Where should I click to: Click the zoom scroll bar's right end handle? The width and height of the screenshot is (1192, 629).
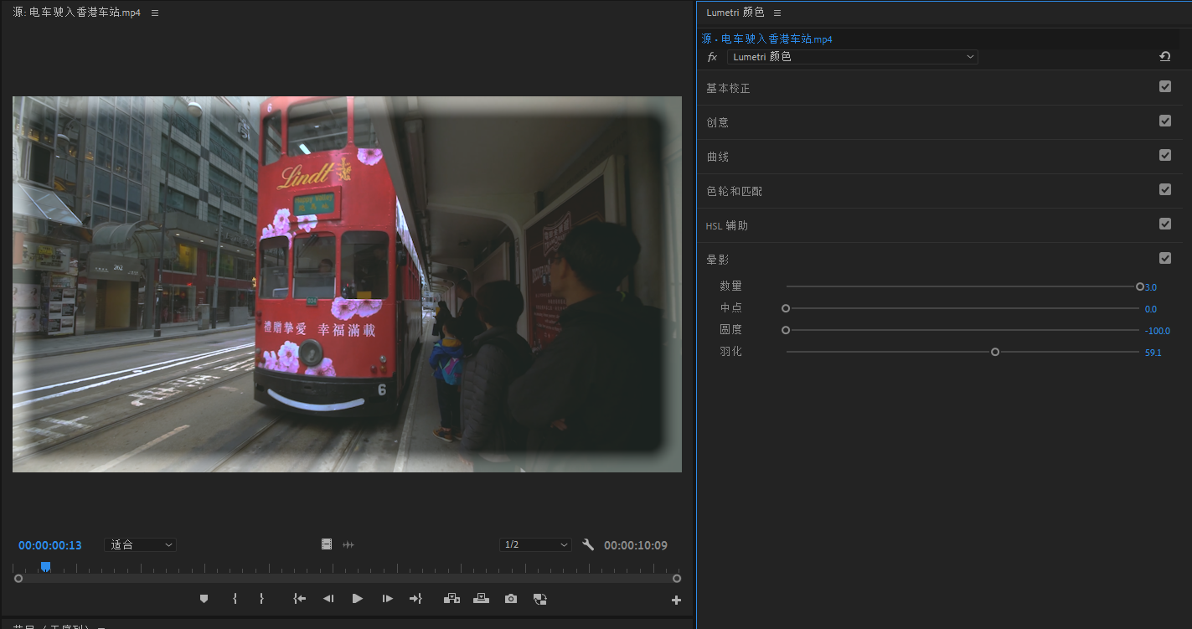[x=677, y=579]
